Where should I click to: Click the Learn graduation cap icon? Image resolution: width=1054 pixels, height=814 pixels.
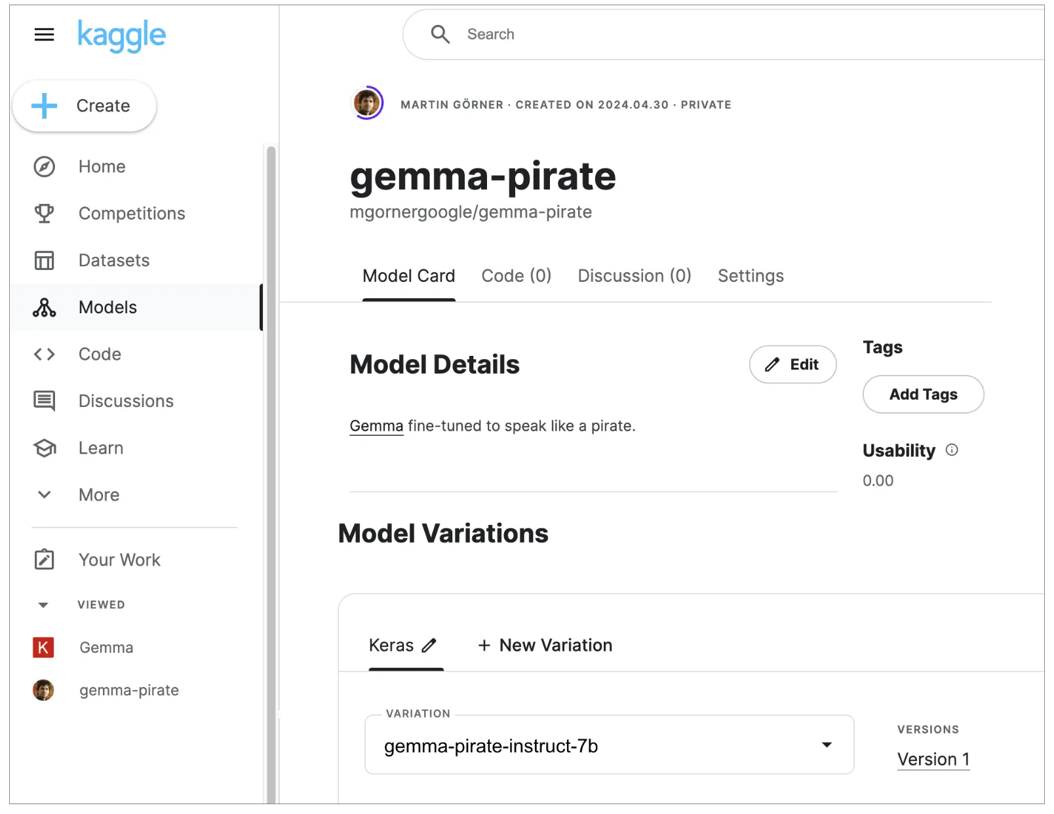44,448
